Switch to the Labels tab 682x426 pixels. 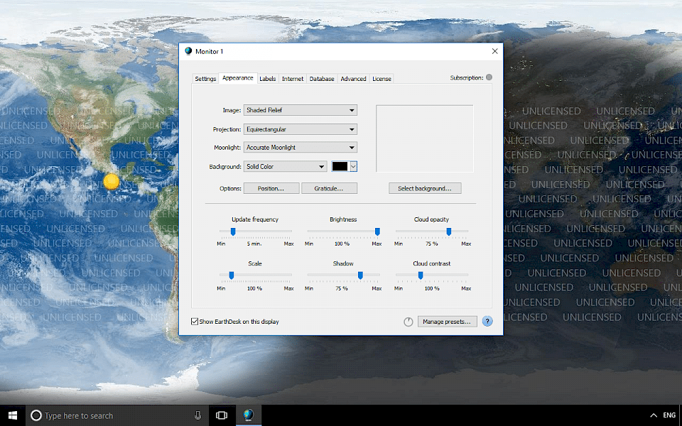point(268,79)
